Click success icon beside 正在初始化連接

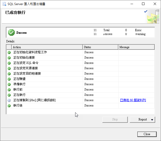tap(9, 58)
